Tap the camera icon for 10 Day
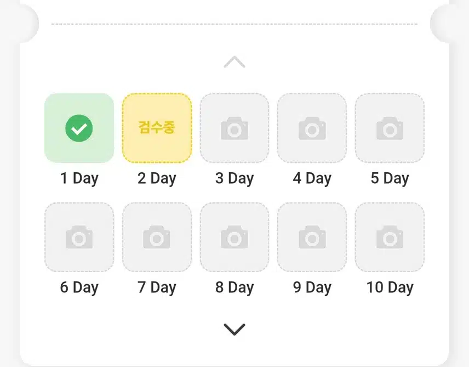This screenshot has height=367, width=469. [x=390, y=237]
